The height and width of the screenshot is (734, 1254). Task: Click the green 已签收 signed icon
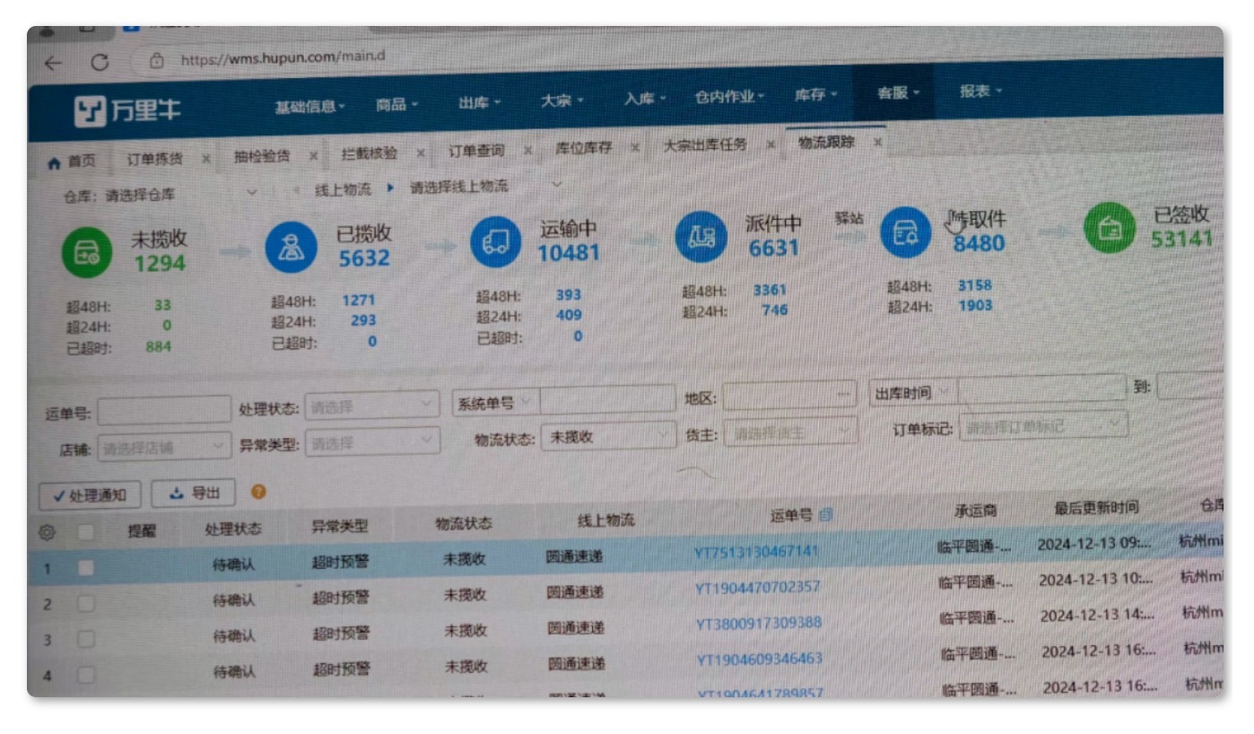coord(1110,228)
